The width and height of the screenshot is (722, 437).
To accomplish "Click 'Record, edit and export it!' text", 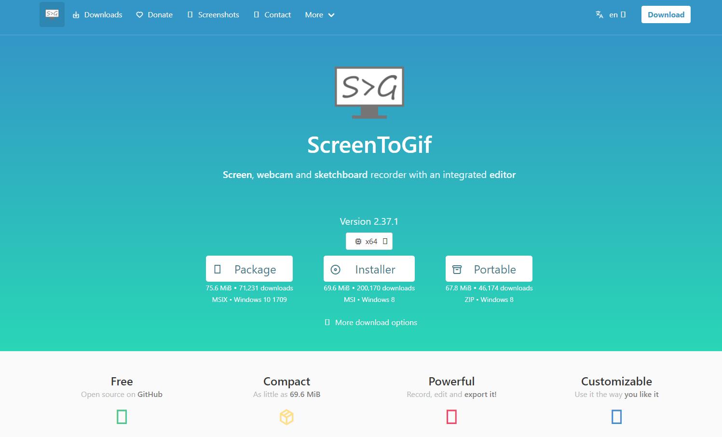I will tap(451, 394).
